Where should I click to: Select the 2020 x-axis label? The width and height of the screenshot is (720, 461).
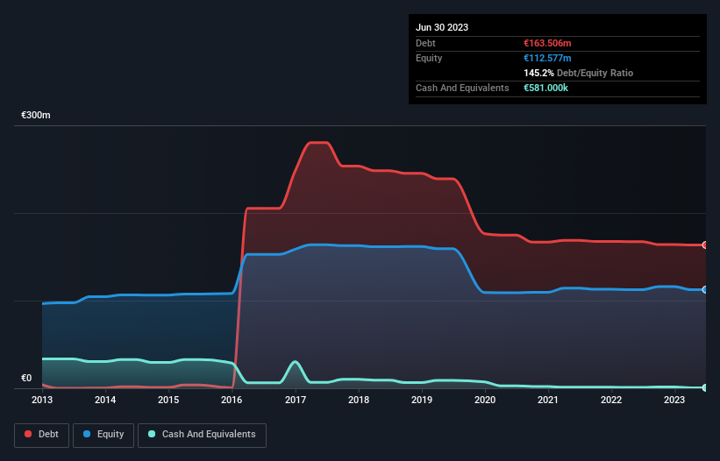[x=485, y=400]
